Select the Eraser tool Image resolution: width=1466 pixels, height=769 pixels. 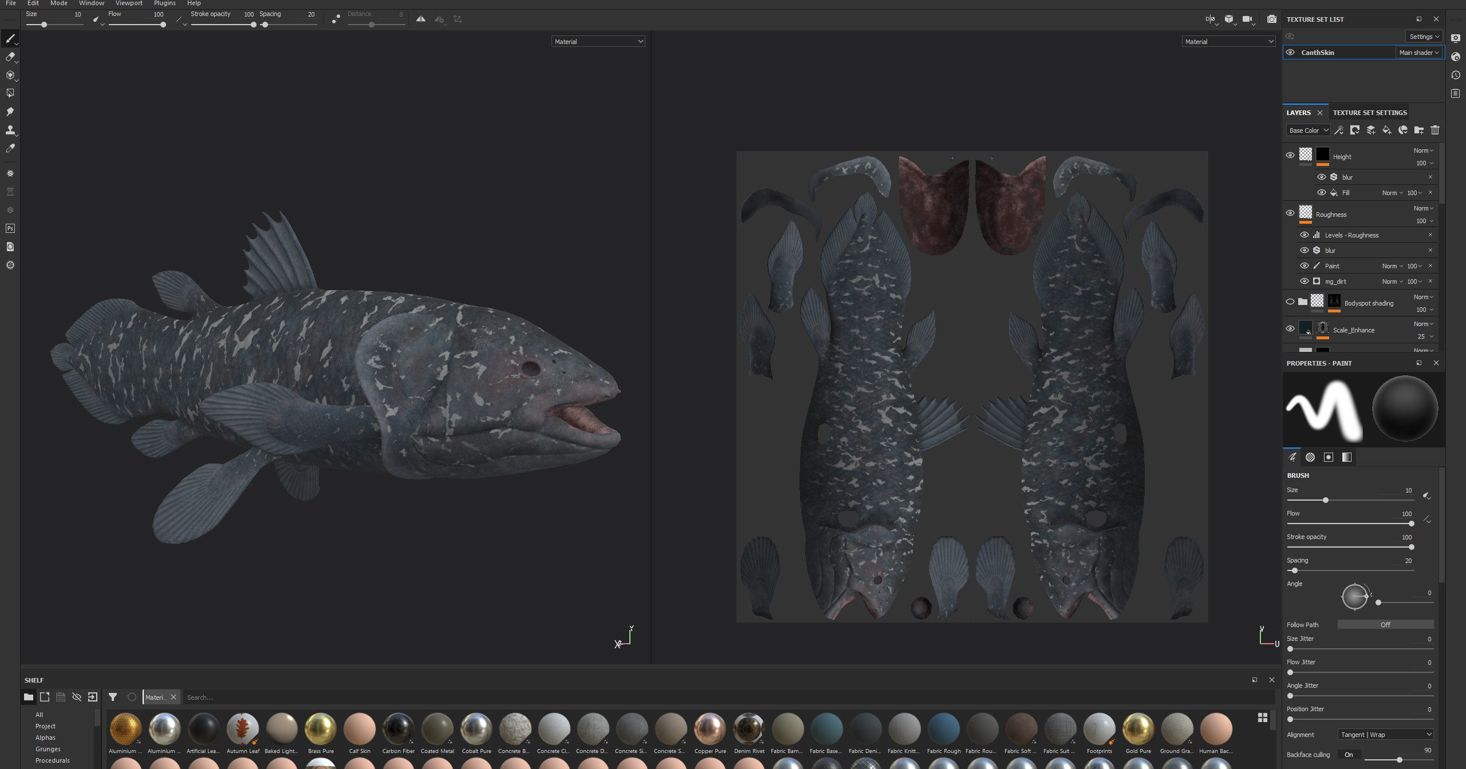(10, 57)
